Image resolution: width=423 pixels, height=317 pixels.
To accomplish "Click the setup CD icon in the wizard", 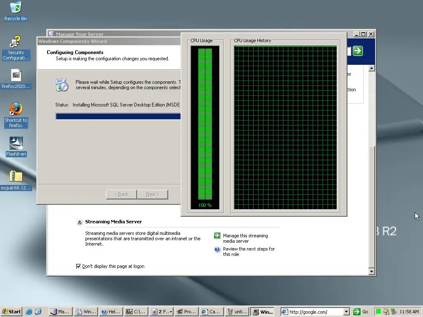I will click(62, 85).
